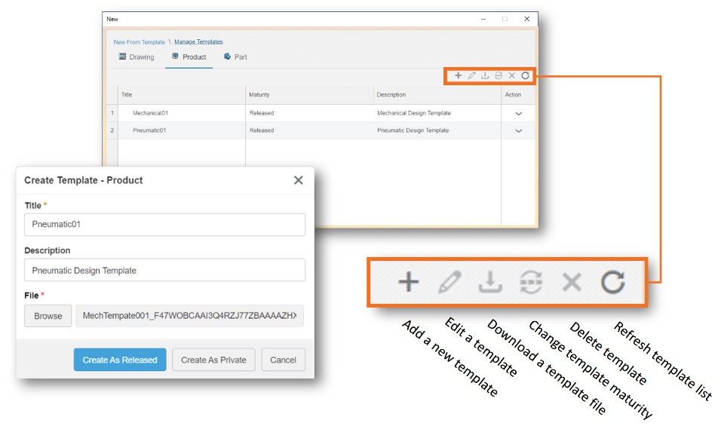Click the enlarged plus icon for adding a template

[x=409, y=282]
